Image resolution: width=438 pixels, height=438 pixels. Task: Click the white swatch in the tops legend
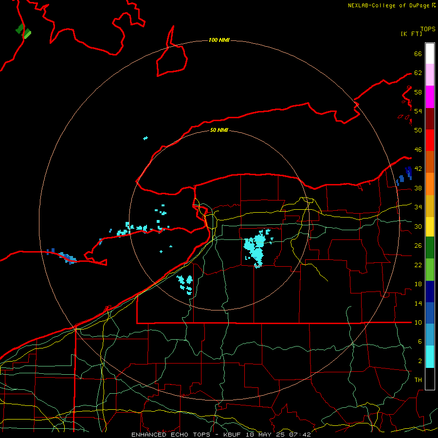(x=430, y=54)
